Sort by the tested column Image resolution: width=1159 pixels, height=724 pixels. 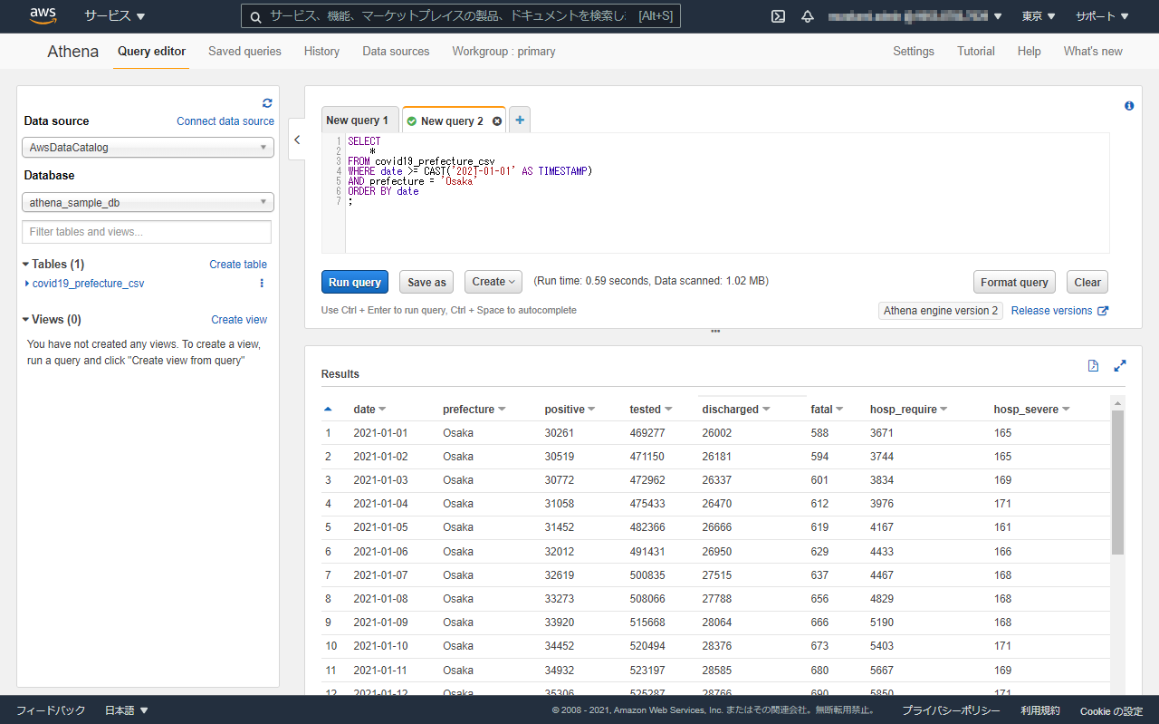(651, 410)
